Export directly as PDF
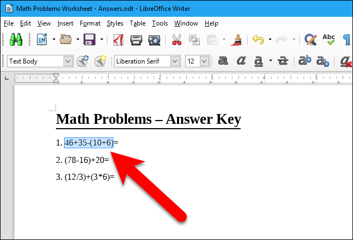The height and width of the screenshot is (240, 353). point(118,40)
